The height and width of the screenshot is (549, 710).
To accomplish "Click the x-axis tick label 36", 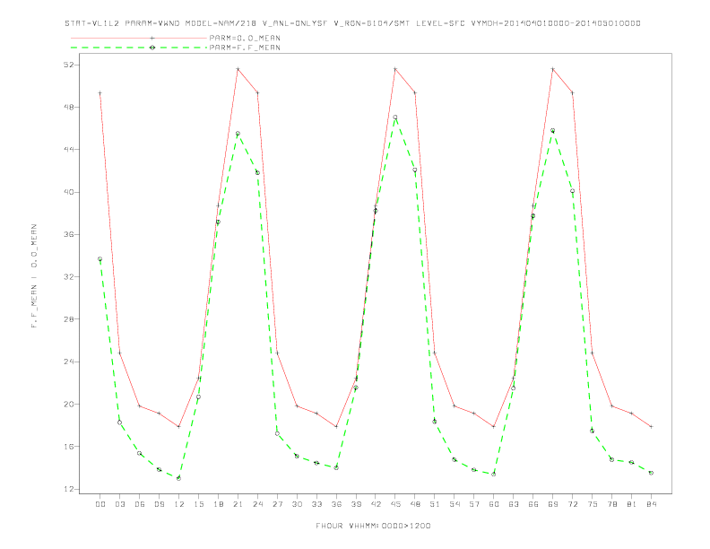I will (336, 504).
